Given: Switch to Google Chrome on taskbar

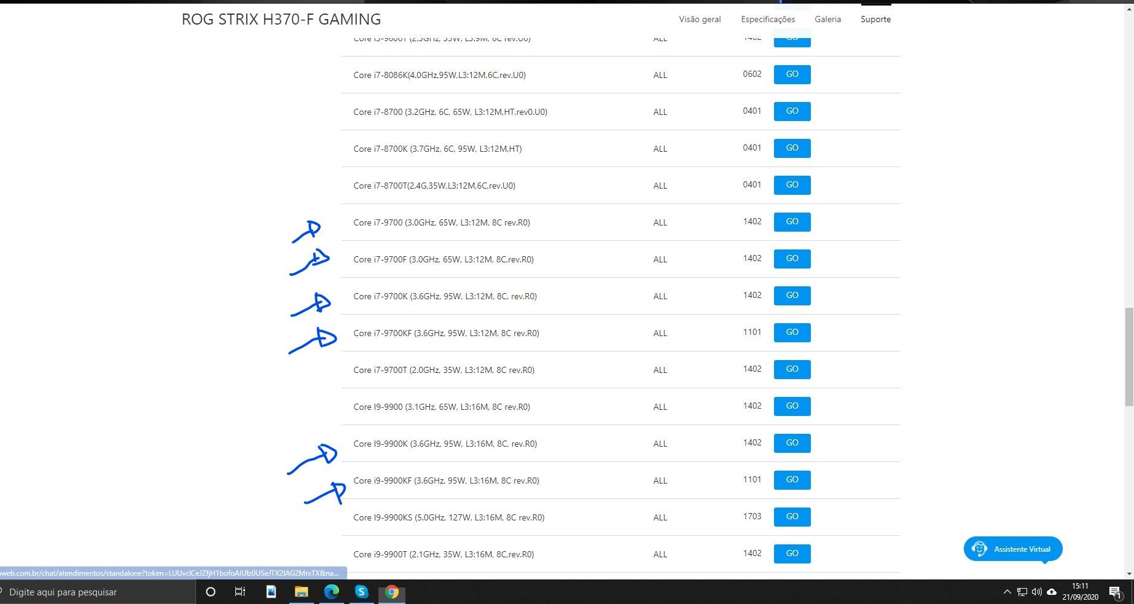Looking at the screenshot, I should click(391, 592).
